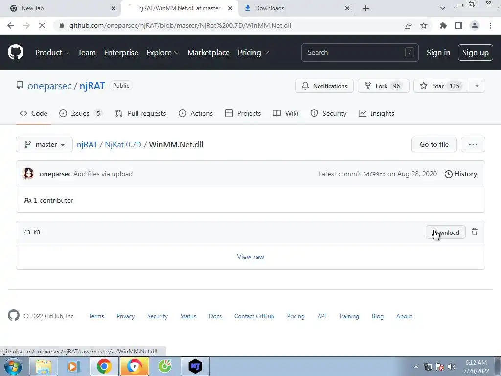Open the tab search chevron
Viewport: 501px width, 376px height.
coord(442,8)
